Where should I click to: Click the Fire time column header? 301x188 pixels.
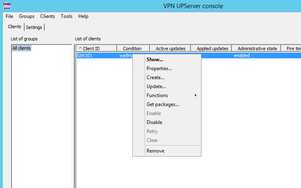coord(291,49)
